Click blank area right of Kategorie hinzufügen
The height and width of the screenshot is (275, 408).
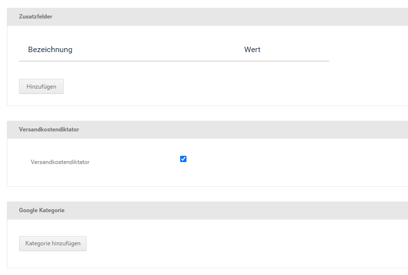click(219, 243)
